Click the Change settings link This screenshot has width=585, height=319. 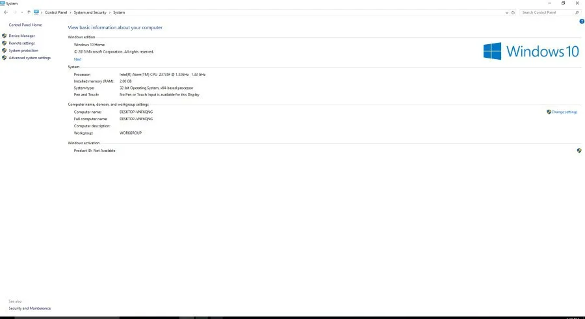[x=564, y=112]
